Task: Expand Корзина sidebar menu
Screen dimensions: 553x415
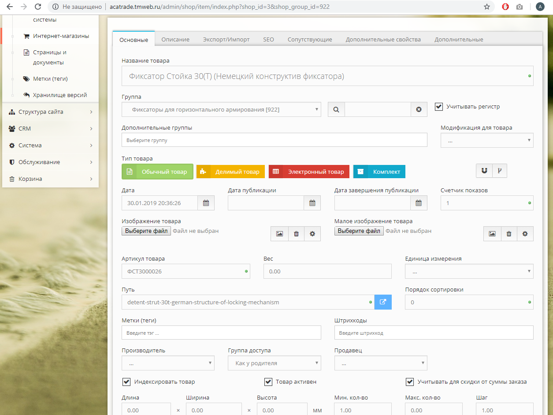Action: (x=50, y=179)
